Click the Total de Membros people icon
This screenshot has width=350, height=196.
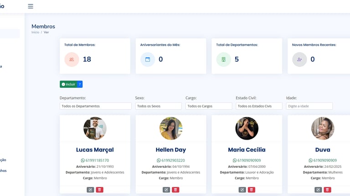(72, 60)
